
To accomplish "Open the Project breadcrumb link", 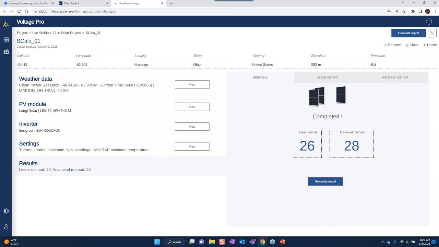I will tap(22, 33).
